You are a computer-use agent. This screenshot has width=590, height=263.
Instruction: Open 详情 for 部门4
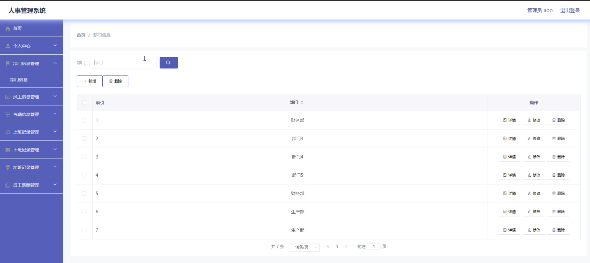509,157
